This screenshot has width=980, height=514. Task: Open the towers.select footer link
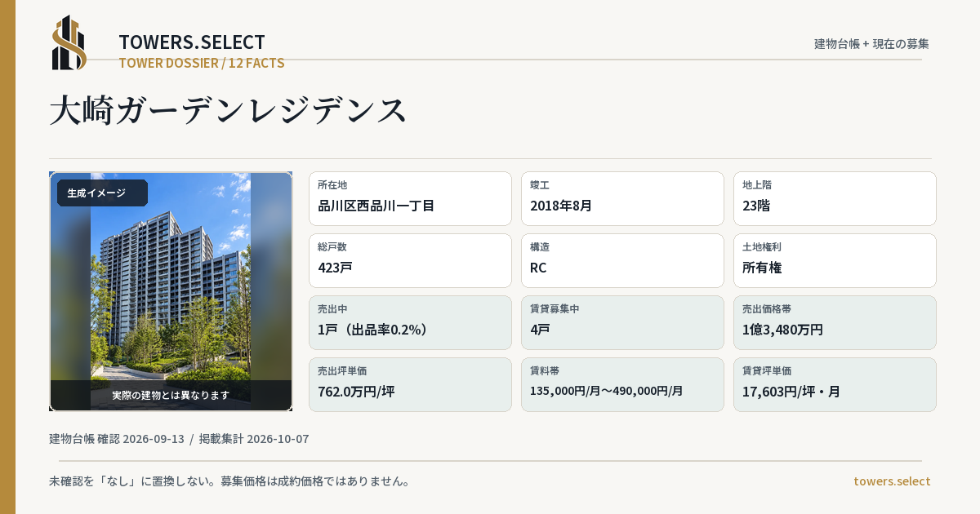click(x=892, y=481)
